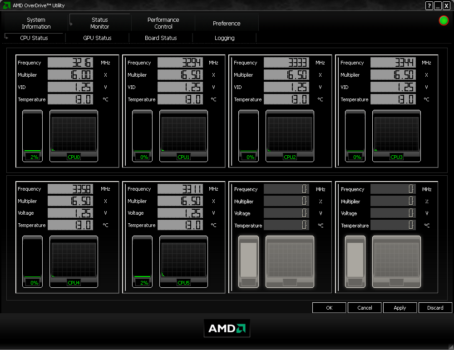Click the CPU4 multiplier value display
Viewport: 454px width, 350px height.
point(70,201)
